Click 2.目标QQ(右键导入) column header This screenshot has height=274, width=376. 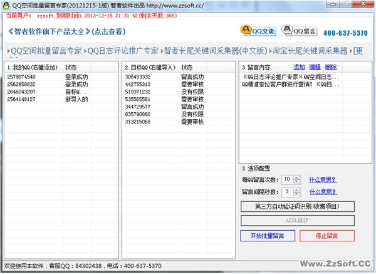click(x=150, y=68)
